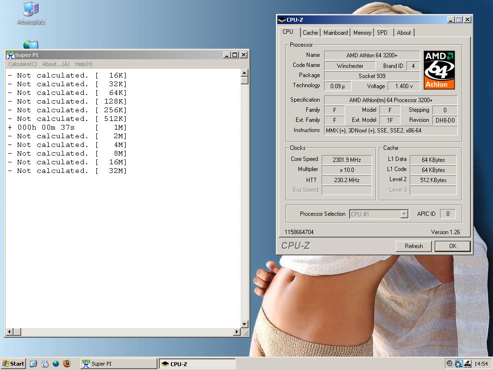Click the Code Name field Winchester
Image resolution: width=493 pixels, height=370 pixels.
coord(350,66)
